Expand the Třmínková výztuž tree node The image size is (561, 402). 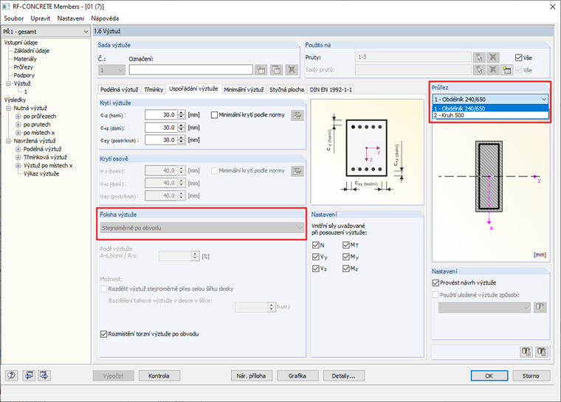(18, 157)
